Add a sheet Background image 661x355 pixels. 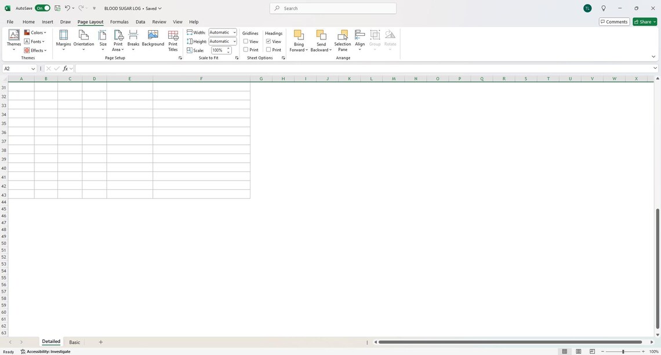[x=152, y=39]
